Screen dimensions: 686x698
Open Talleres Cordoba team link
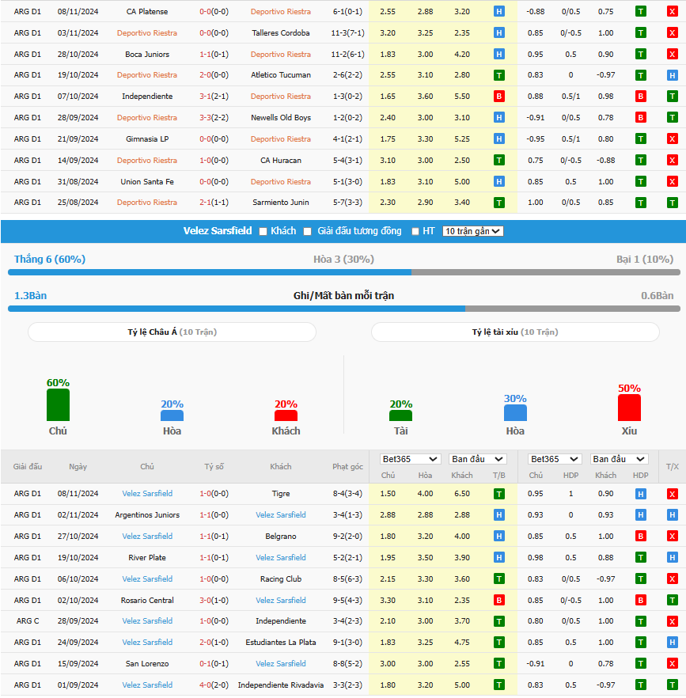(x=280, y=33)
